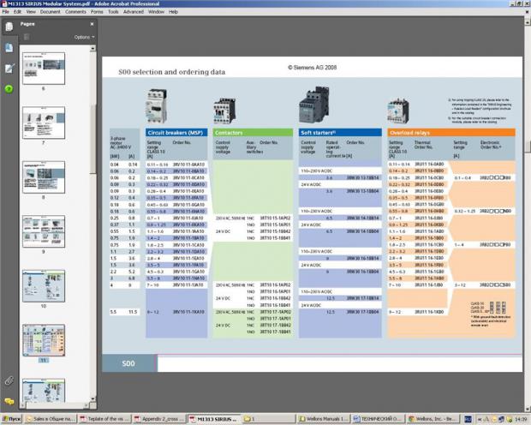Screen dimensions: 531x425
Task: Select page 6 thumbnail
Action: tap(44, 69)
